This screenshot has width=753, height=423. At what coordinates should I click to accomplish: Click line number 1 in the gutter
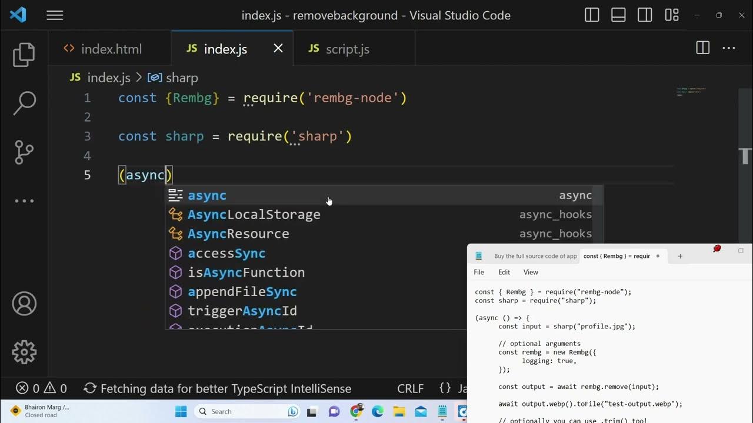[x=87, y=98]
